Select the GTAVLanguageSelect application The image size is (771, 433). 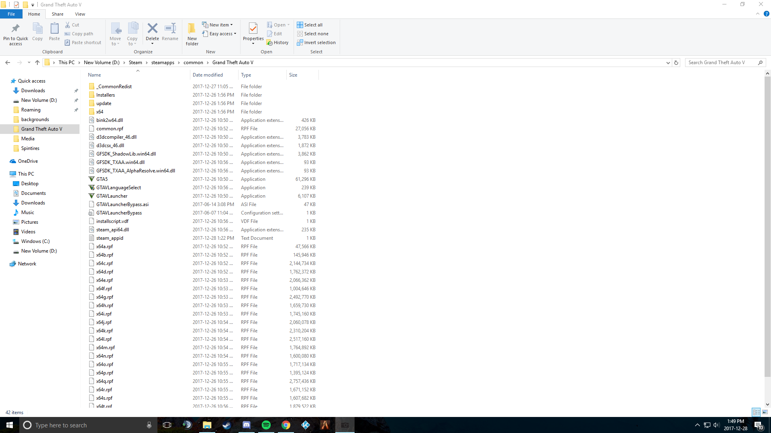click(x=118, y=188)
